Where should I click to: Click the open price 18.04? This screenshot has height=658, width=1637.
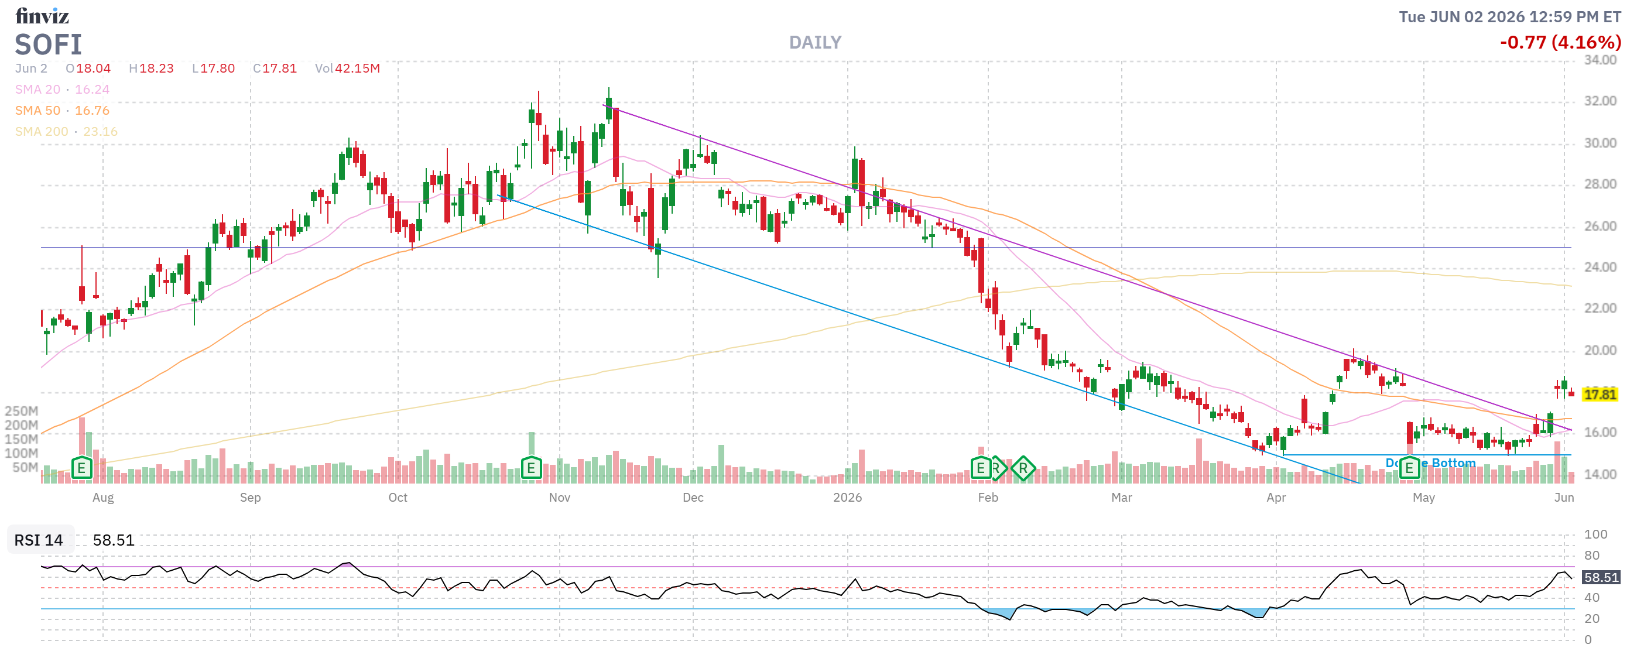(x=93, y=68)
